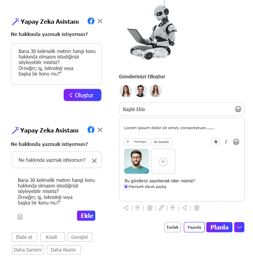Choose the Daha Samimi tone option

pos(28,250)
